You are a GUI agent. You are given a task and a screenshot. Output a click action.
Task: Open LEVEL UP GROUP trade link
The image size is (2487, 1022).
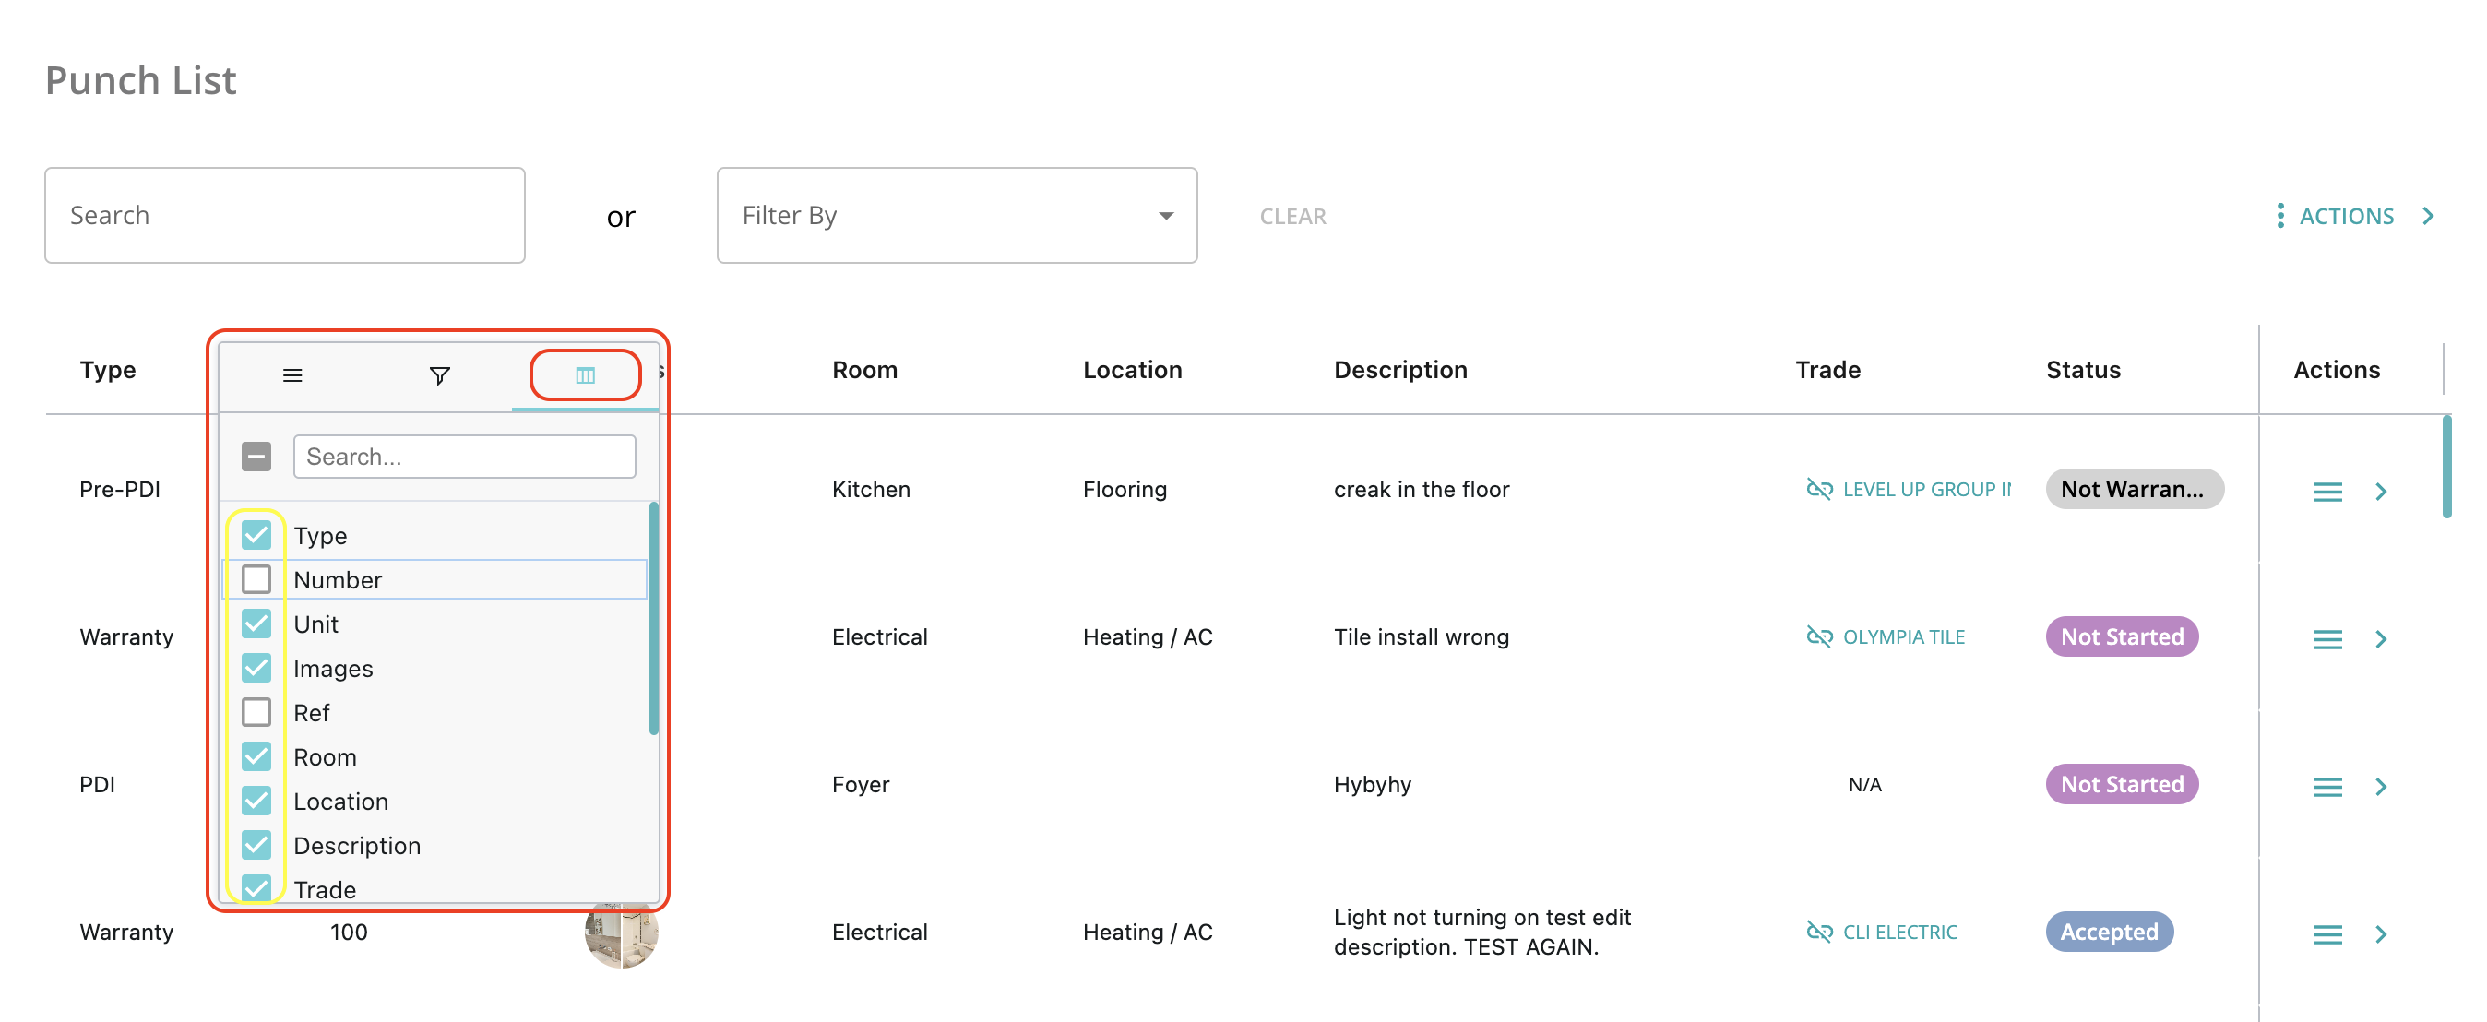1926,489
